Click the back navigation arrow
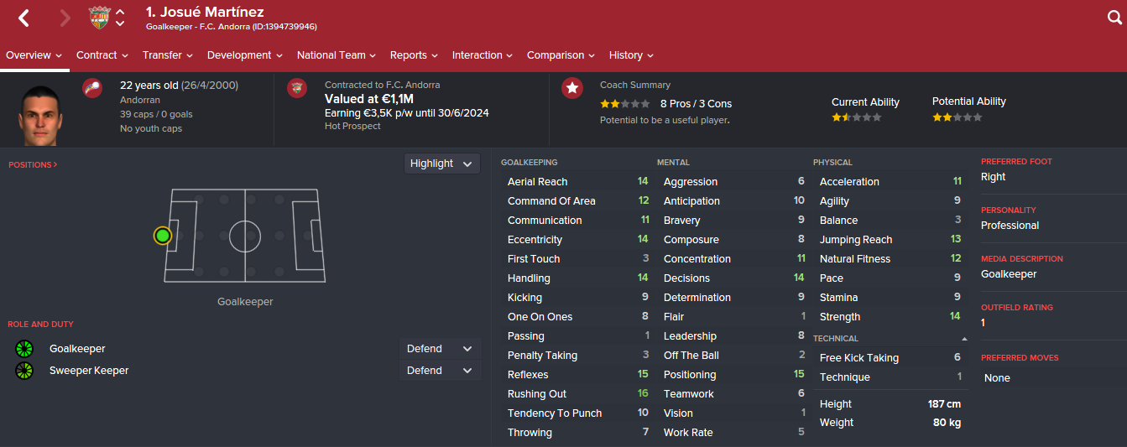 [23, 18]
